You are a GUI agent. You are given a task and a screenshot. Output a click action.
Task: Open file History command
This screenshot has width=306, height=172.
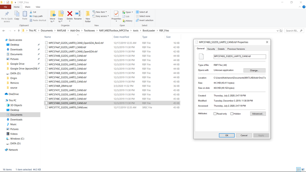click(x=127, y=21)
